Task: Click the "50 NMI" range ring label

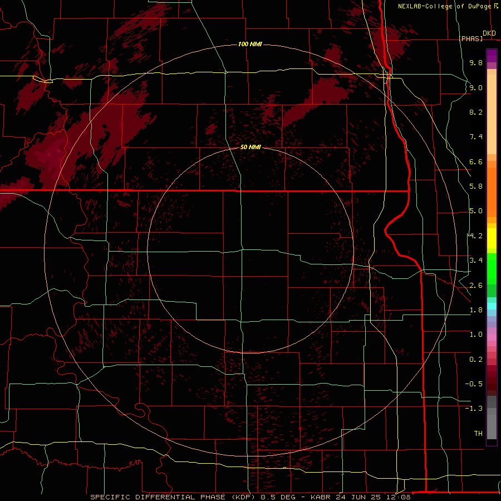Action: pos(250,147)
